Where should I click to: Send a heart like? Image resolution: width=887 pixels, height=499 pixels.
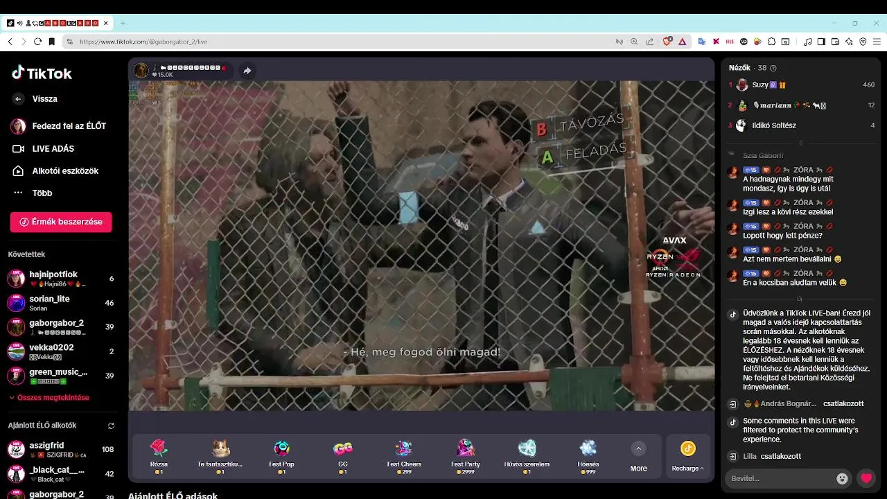click(866, 478)
